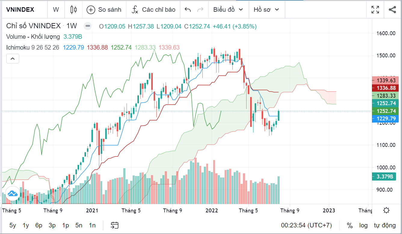Toggle the % percent scale

(350, 225)
